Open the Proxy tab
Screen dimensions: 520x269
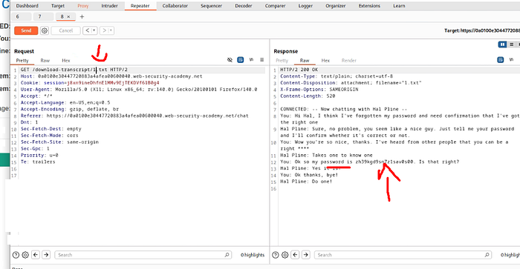pyautogui.click(x=83, y=6)
